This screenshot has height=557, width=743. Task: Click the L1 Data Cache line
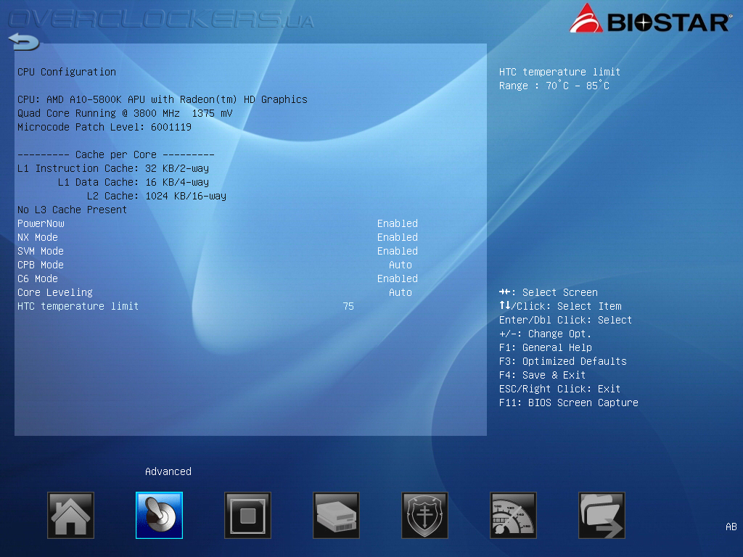[x=134, y=182]
